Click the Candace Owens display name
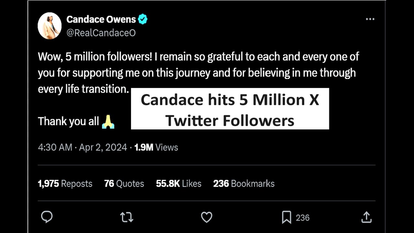This screenshot has height=233, width=414. click(101, 19)
